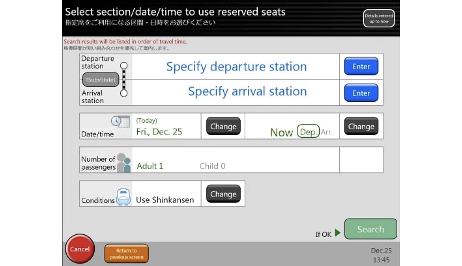
Task: Click the Shinkansen train icon
Action: coord(123,197)
